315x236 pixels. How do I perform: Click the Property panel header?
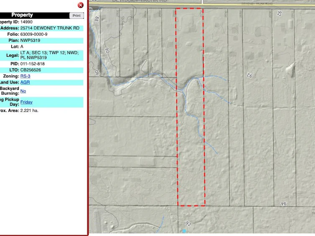tap(35, 15)
